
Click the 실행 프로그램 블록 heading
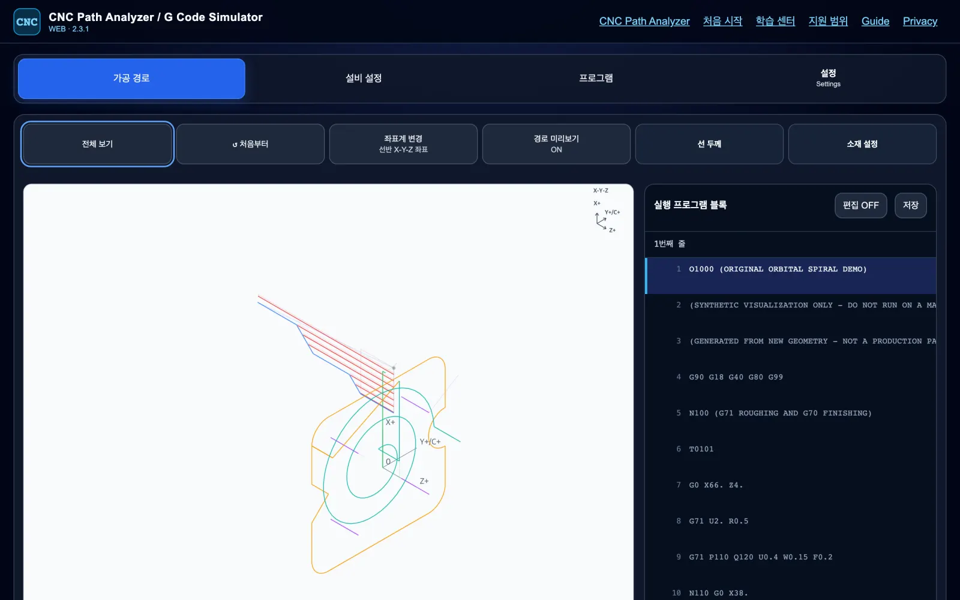tap(690, 205)
